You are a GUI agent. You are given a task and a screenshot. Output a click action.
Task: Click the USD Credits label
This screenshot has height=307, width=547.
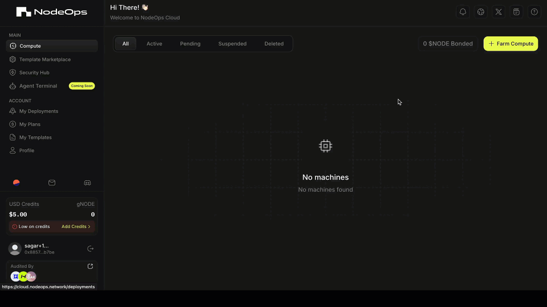coord(24,204)
